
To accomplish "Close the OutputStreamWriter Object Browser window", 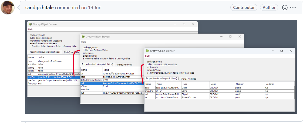I will (x=291, y=51).
